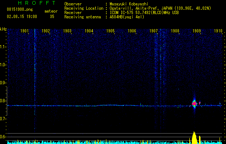This screenshot has height=144, width=226.
Task: Click the 1.1 kHz axis value
Action: pos(3,47)
